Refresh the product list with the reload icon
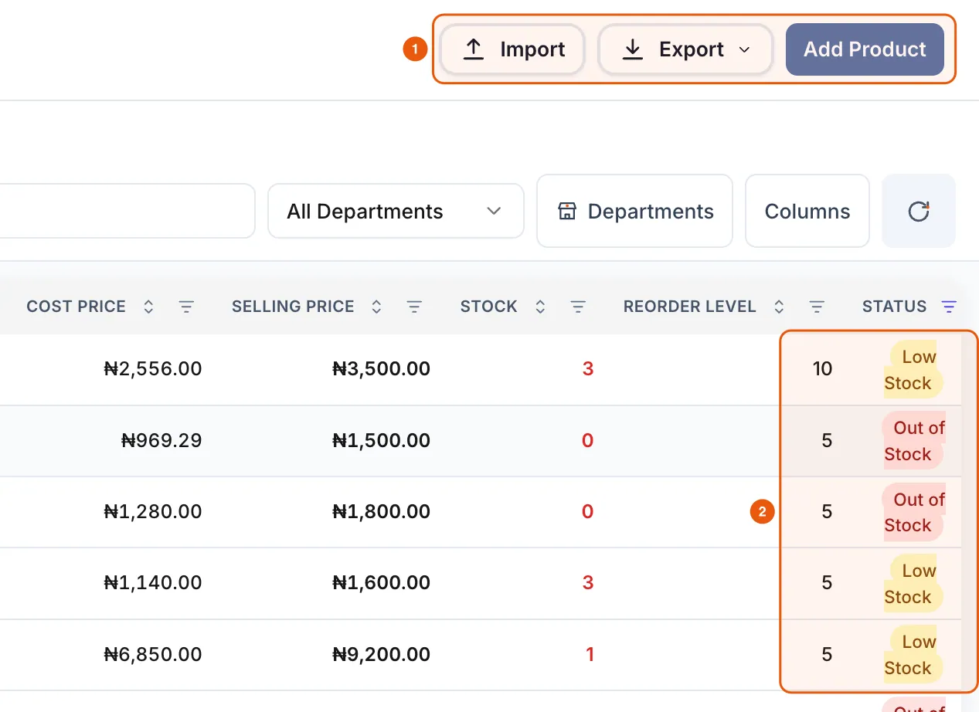 pos(919,211)
